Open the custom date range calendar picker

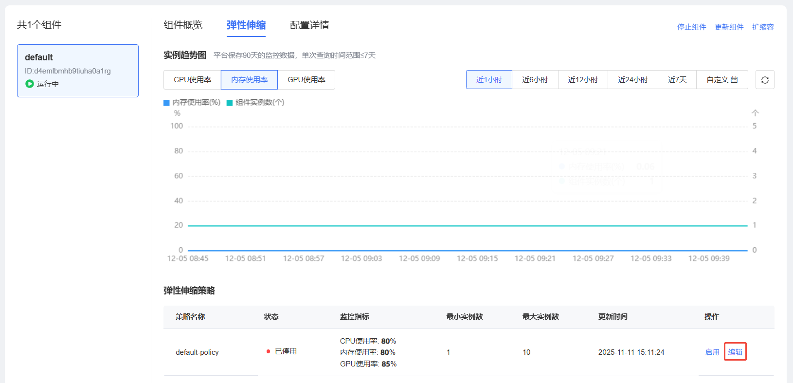pos(722,80)
